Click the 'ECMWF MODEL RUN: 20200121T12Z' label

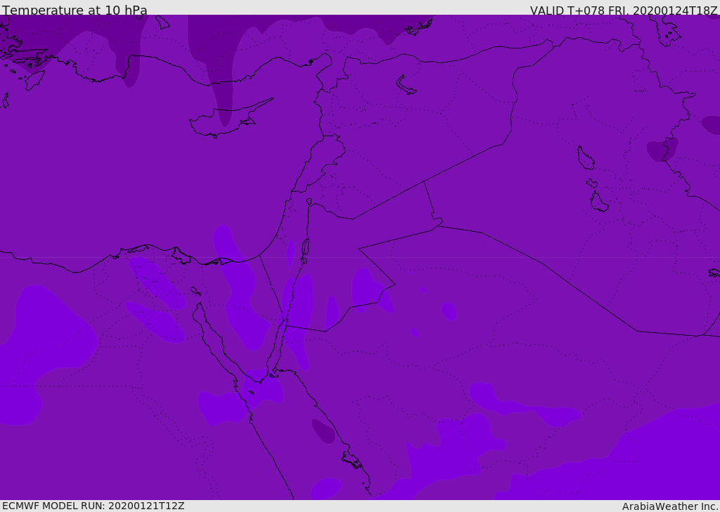[94, 506]
